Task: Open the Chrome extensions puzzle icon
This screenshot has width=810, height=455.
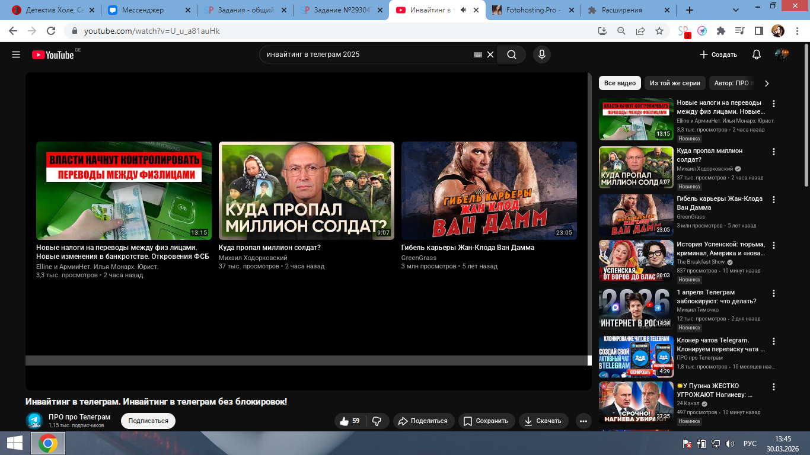Action: tap(721, 31)
